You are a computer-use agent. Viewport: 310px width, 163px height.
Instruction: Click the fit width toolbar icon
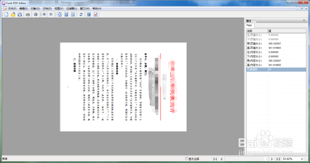pyautogui.click(x=66, y=15)
